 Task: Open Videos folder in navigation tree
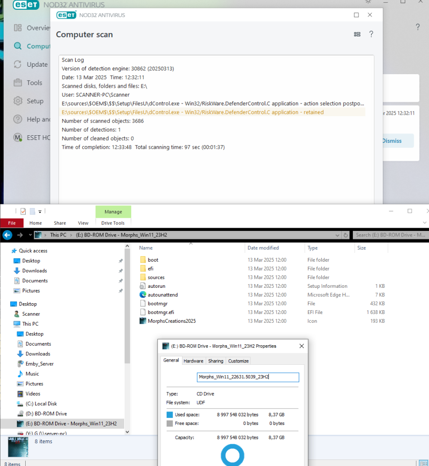point(33,394)
